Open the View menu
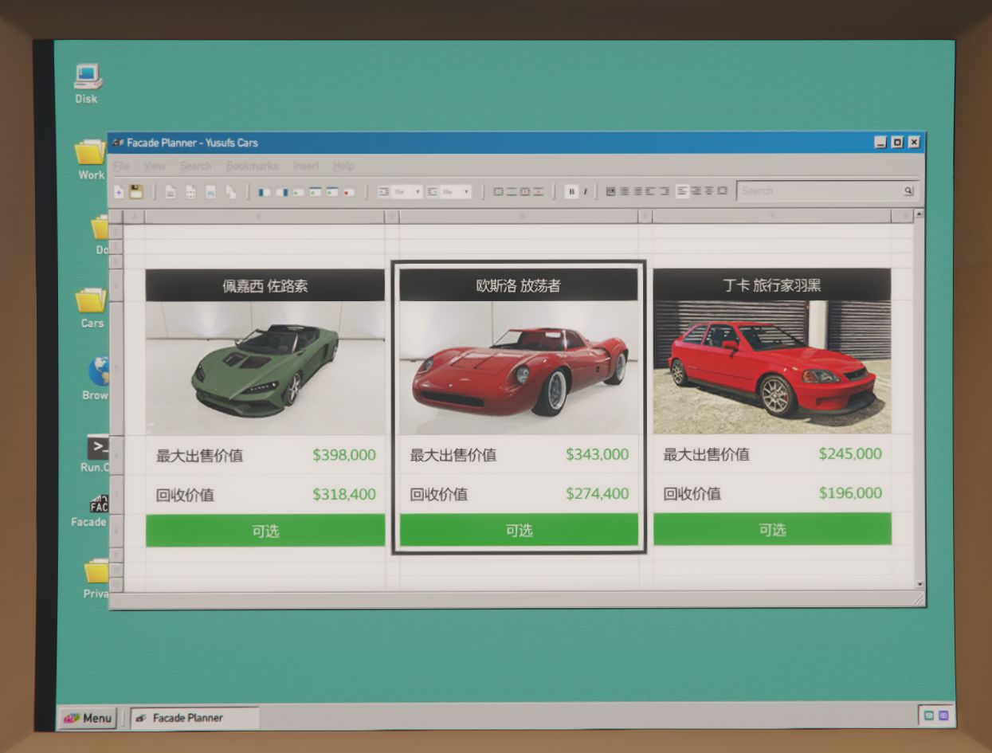The width and height of the screenshot is (992, 753). pyautogui.click(x=155, y=166)
